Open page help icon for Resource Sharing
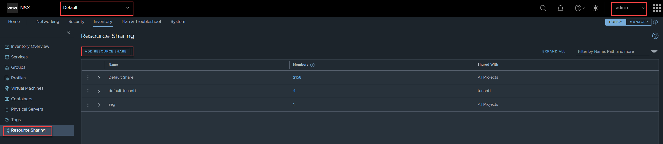 (x=655, y=36)
